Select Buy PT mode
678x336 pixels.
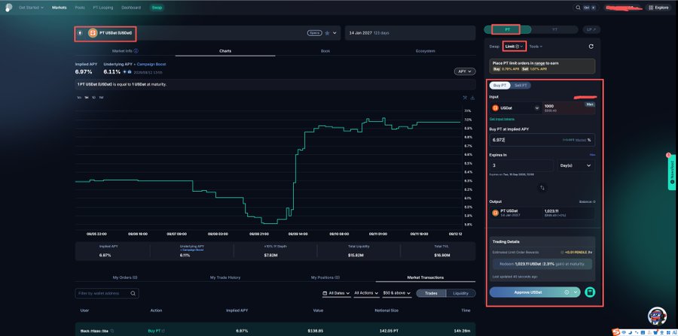click(x=500, y=86)
